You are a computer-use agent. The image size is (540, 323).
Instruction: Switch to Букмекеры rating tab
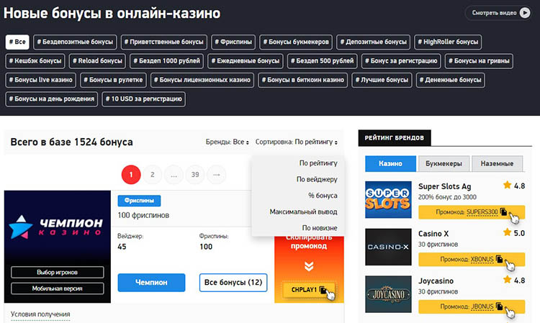(444, 163)
